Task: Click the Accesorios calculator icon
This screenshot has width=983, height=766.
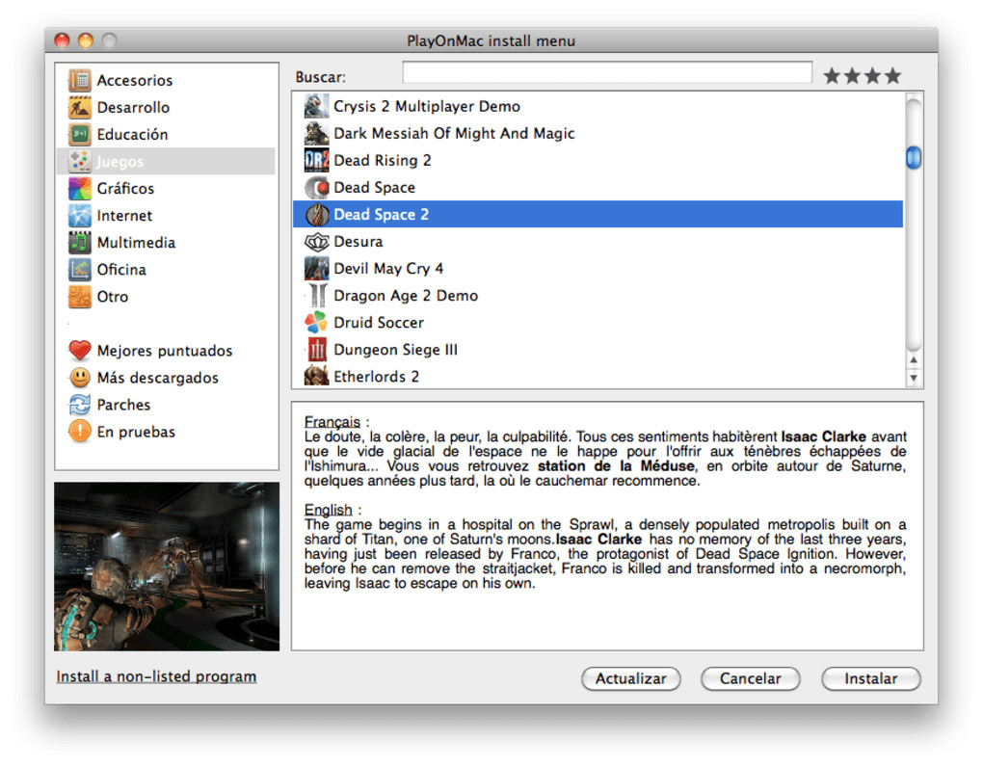Action: point(80,80)
